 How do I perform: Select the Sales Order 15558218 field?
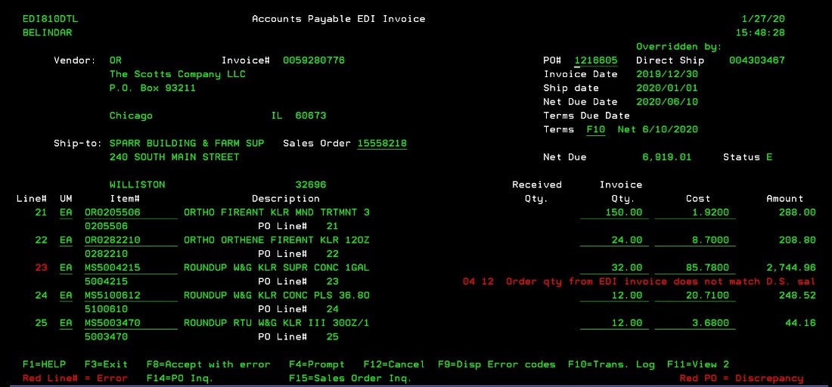[x=382, y=144]
